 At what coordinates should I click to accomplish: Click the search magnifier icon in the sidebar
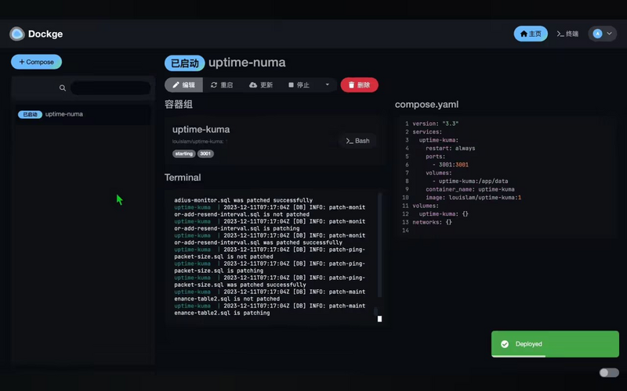pyautogui.click(x=63, y=88)
